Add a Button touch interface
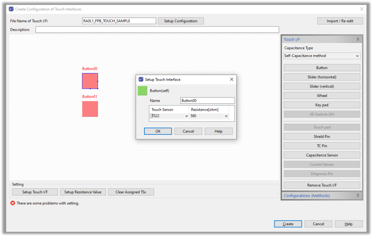 pos(322,68)
